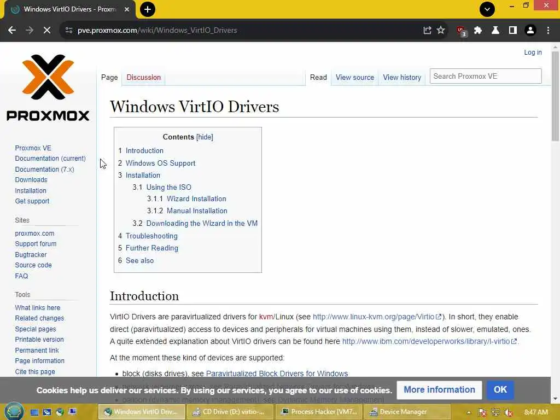Viewport: 560px width, 420px height.
Task: Go back to the previous page
Action: (x=12, y=31)
